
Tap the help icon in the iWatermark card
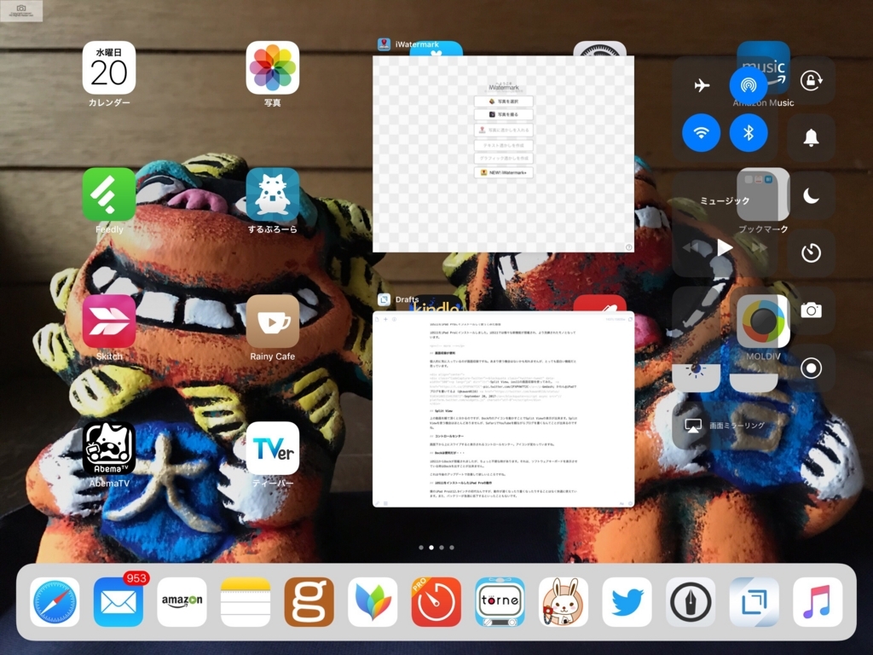(628, 247)
